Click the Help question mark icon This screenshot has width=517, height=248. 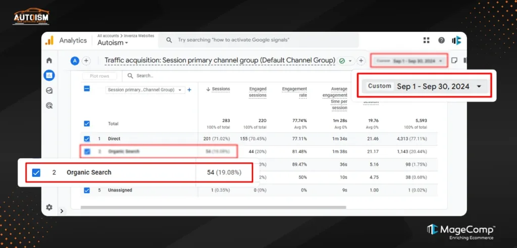tap(441, 40)
